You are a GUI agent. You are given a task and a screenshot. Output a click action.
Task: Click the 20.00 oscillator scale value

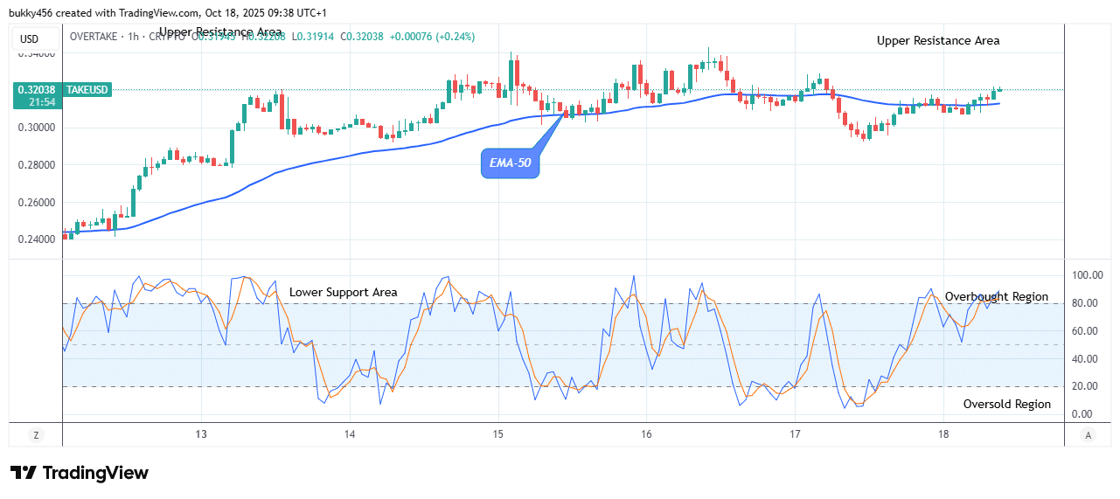pyautogui.click(x=1084, y=386)
